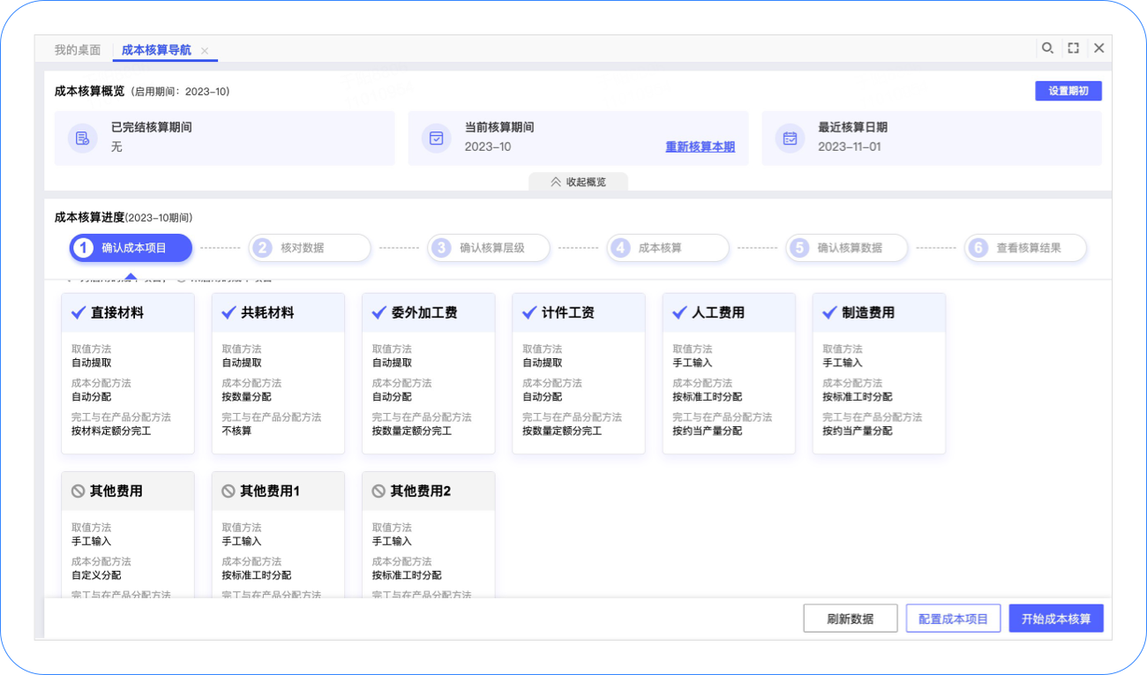Toggle the 委外加工费 checkmark
This screenshot has height=675, width=1147.
(x=379, y=312)
